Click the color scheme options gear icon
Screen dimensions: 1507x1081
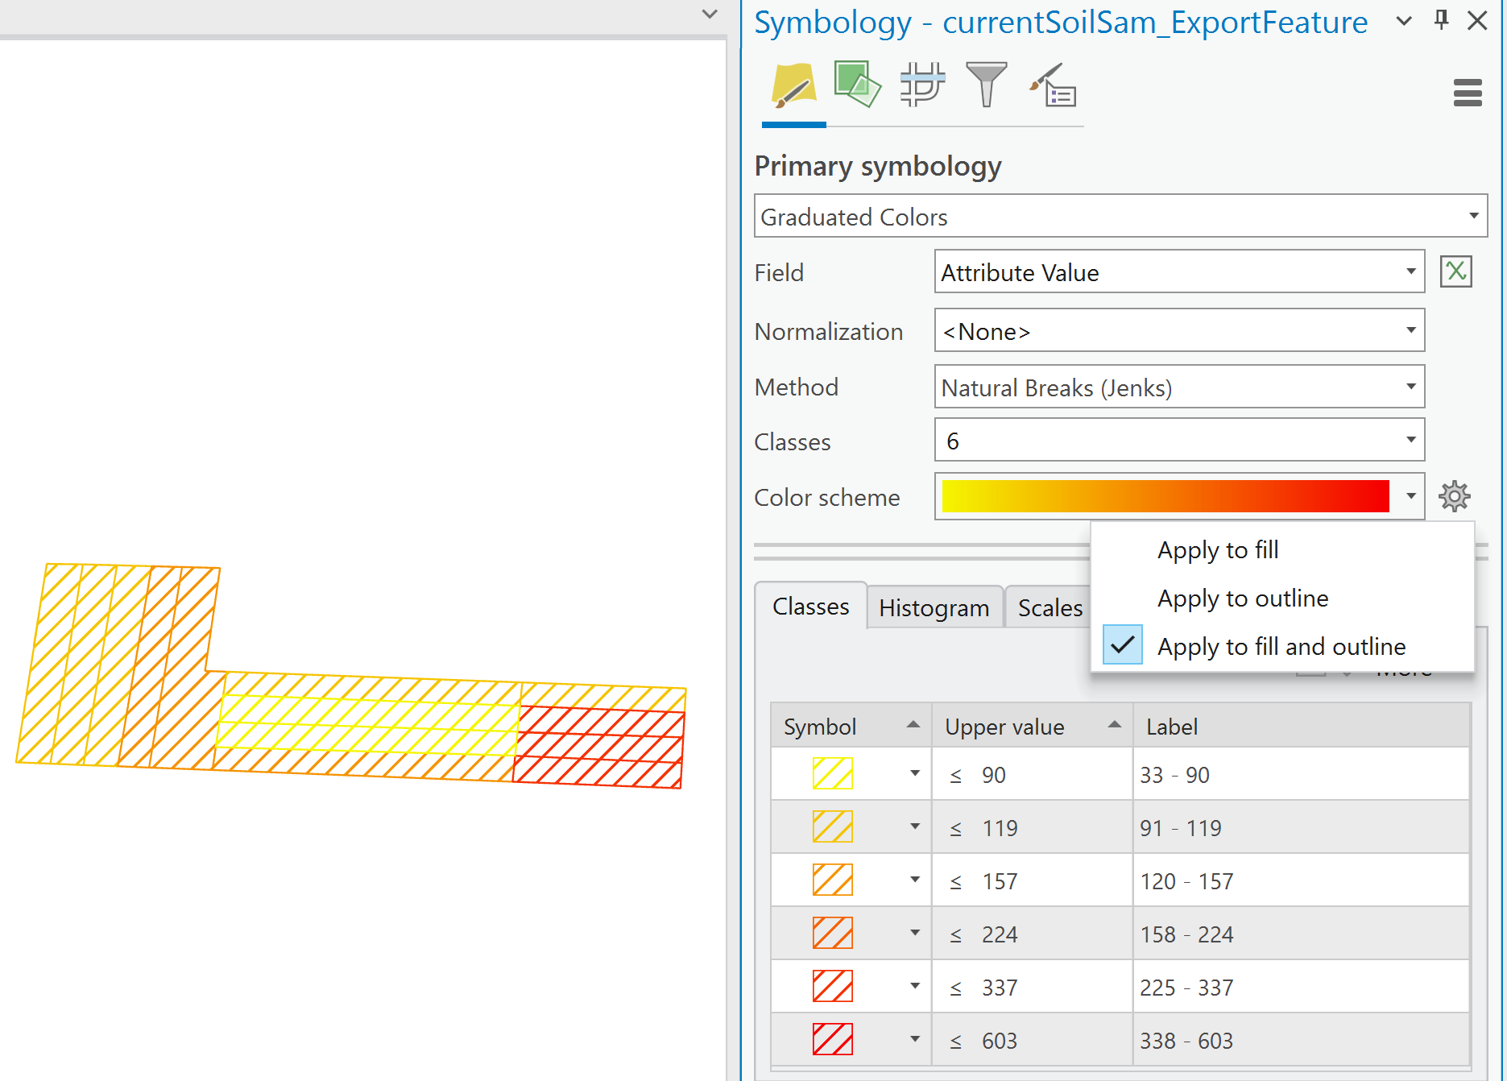pyautogui.click(x=1455, y=496)
